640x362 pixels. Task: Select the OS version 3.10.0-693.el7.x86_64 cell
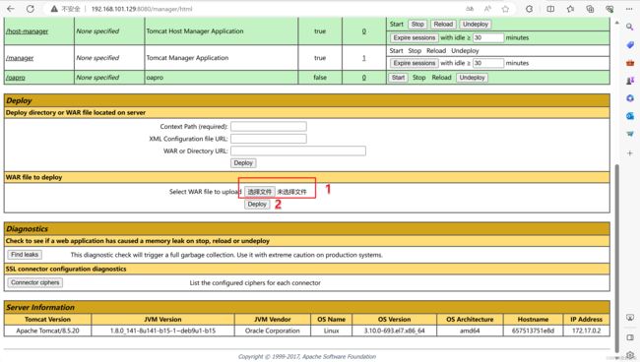click(x=394, y=331)
